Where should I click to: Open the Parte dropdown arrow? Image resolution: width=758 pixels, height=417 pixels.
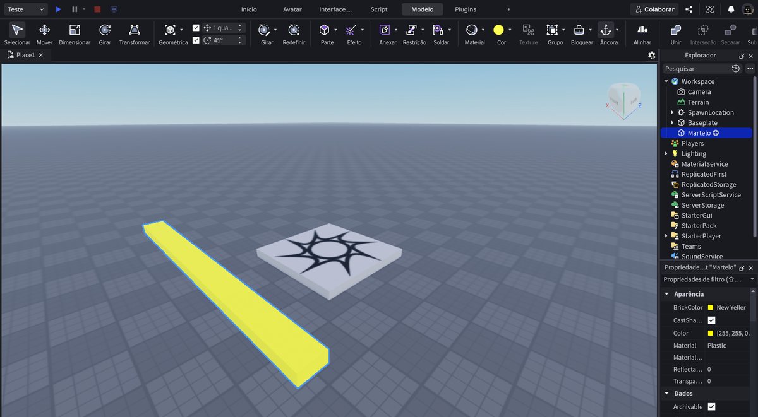(336, 30)
